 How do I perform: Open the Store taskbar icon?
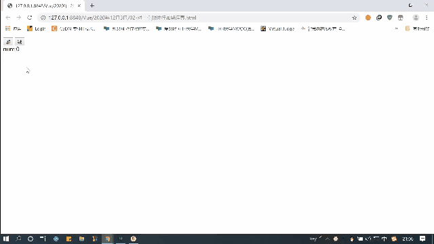point(95,239)
